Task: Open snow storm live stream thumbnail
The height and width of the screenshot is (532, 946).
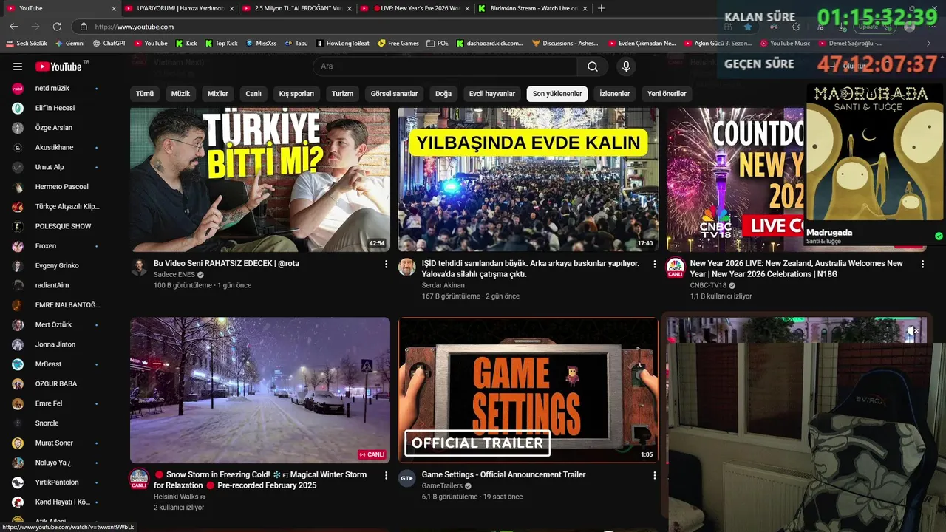Action: coord(260,390)
